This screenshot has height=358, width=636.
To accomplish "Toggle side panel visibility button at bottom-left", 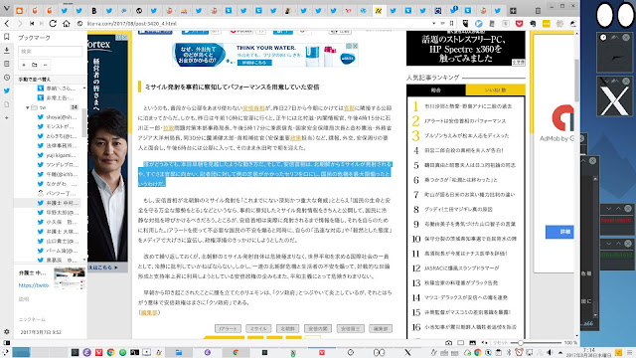I will 7,343.
